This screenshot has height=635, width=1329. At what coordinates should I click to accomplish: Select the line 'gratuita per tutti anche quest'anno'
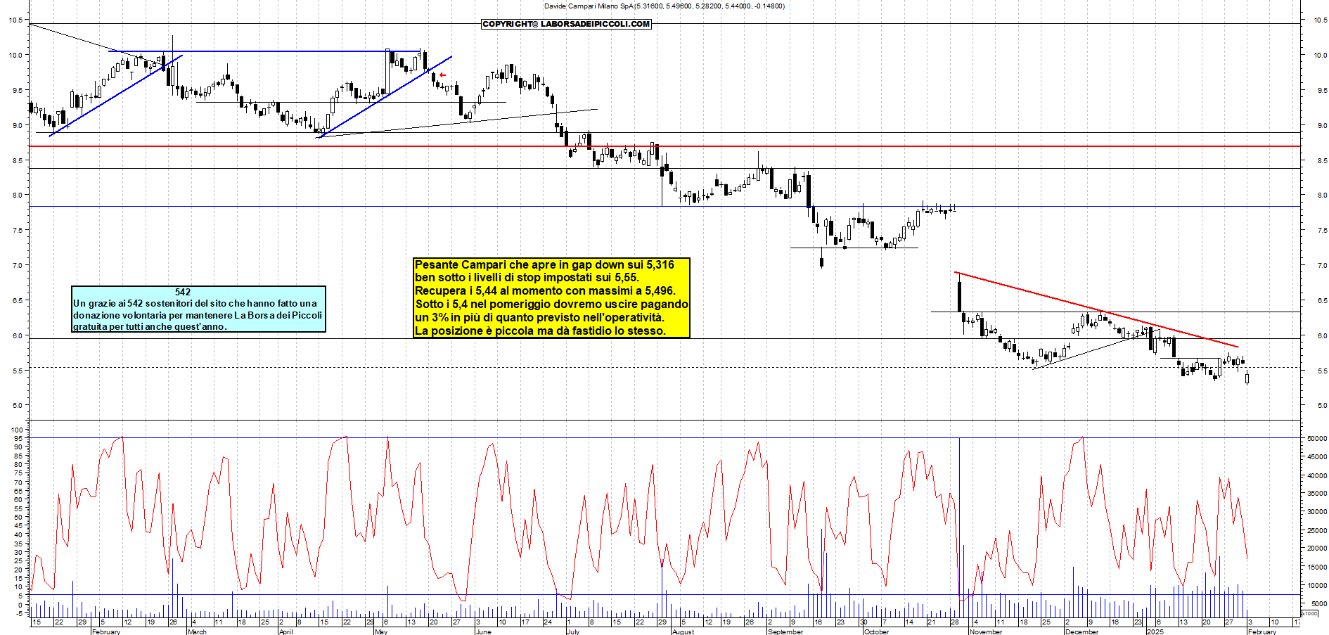coord(150,326)
